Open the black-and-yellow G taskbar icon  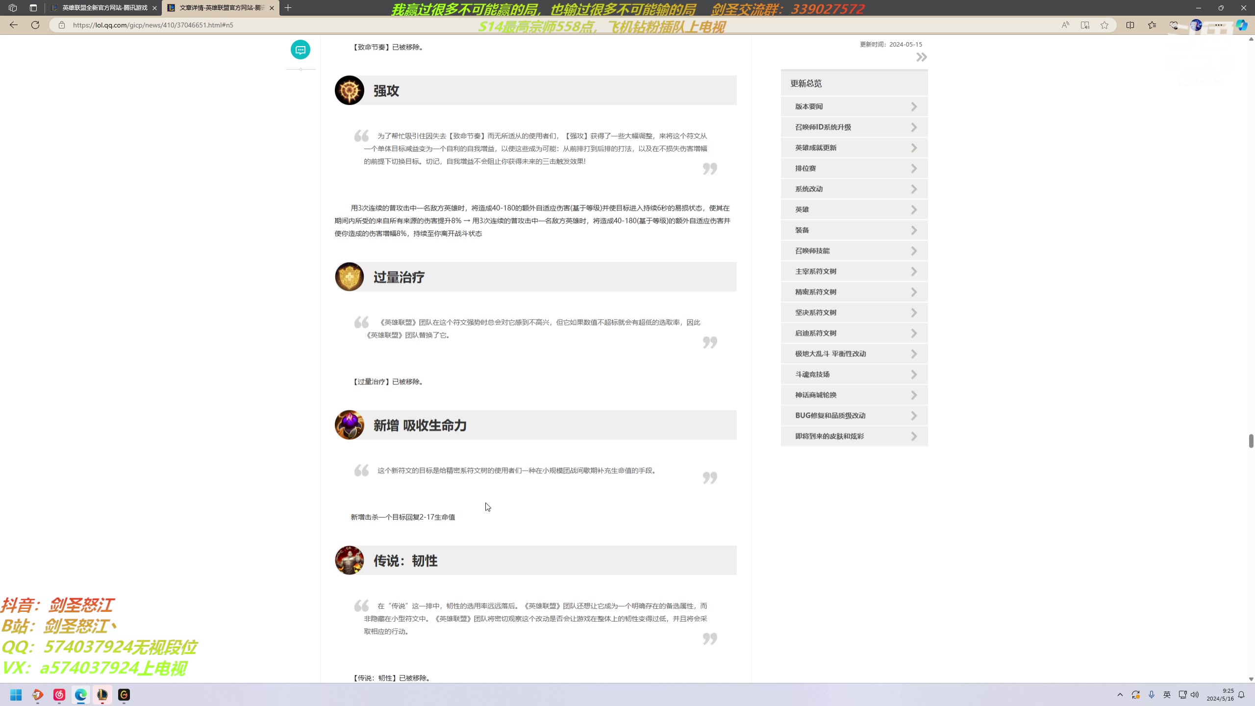click(x=124, y=695)
